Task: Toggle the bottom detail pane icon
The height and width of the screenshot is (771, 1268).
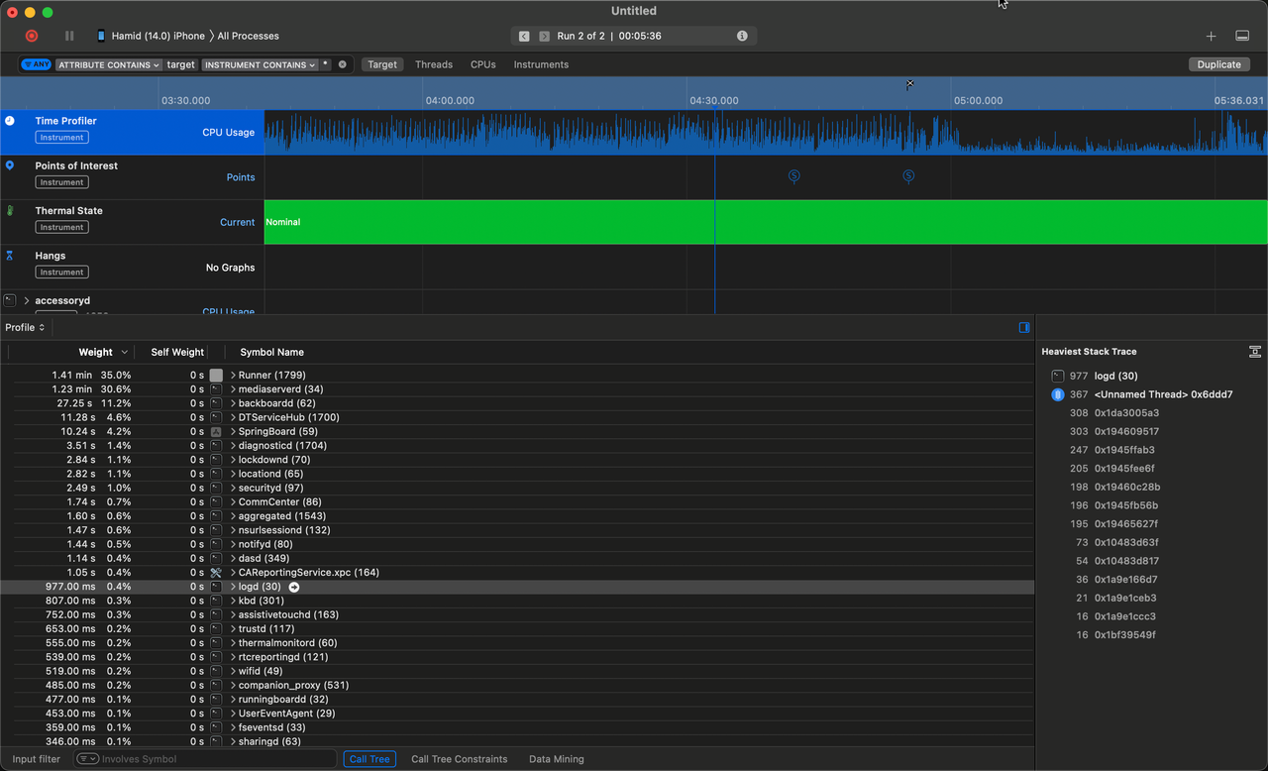Action: [x=1242, y=36]
